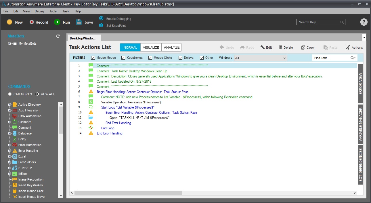The height and width of the screenshot is (203, 371).
Task: Click the Files/Folders command icon
Action: (x=15, y=162)
